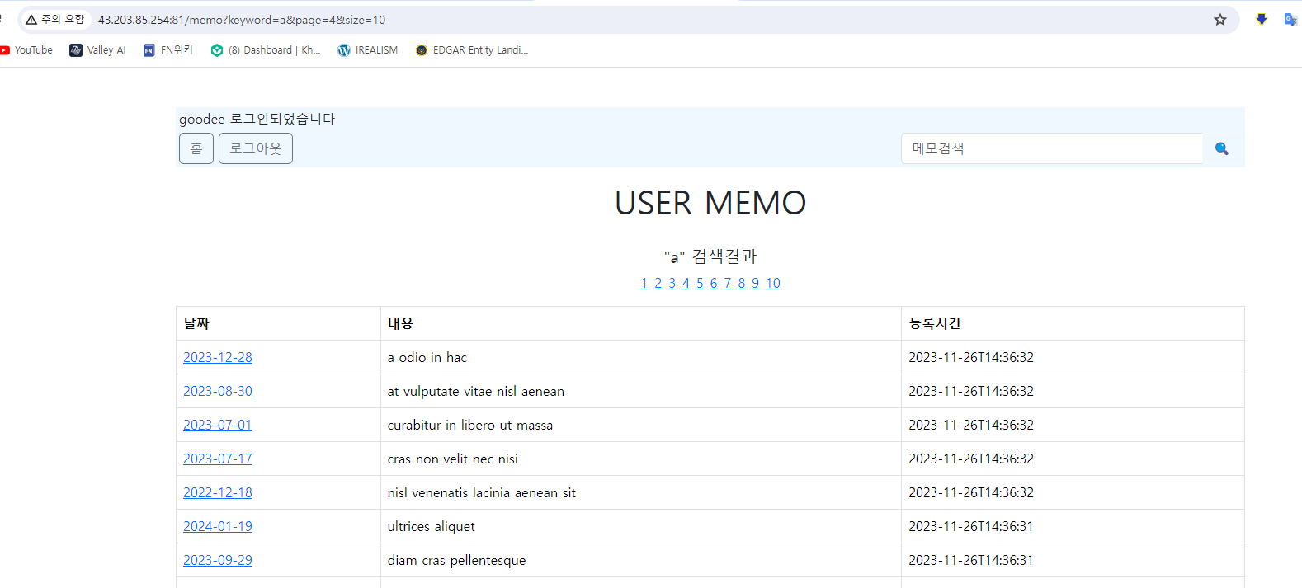Open memo dated 2023-07-01
The image size is (1302, 588).
pyautogui.click(x=218, y=425)
